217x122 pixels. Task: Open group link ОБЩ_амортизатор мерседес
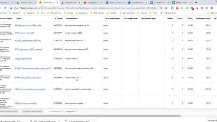tap(26, 103)
